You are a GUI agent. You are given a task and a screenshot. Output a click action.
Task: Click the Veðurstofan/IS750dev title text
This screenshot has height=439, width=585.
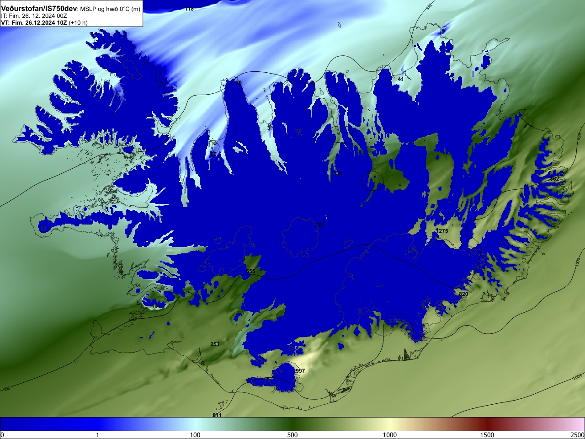coord(39,9)
